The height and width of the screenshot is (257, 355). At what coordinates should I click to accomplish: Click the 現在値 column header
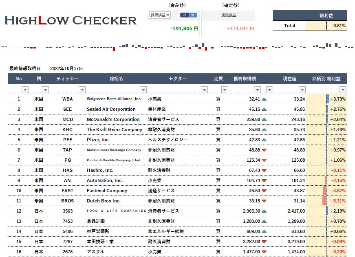[x=289, y=79]
